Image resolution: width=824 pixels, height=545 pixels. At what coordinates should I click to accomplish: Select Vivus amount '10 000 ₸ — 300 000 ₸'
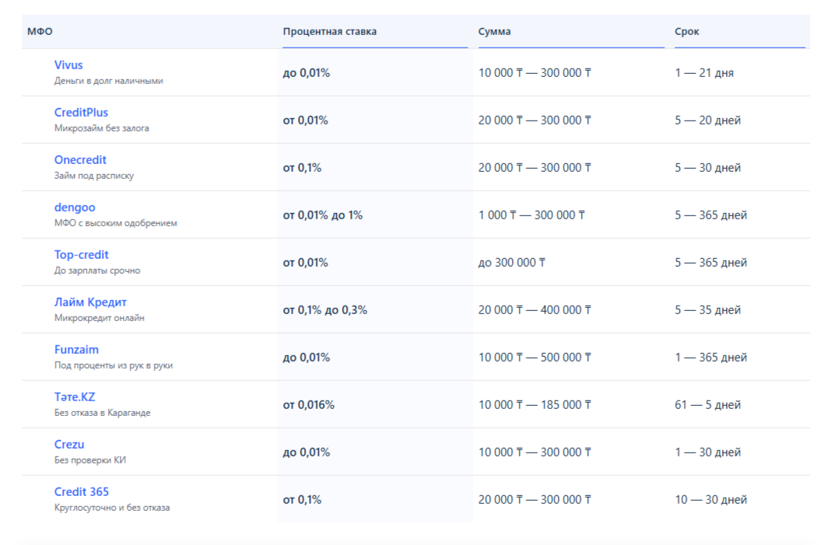click(x=535, y=73)
